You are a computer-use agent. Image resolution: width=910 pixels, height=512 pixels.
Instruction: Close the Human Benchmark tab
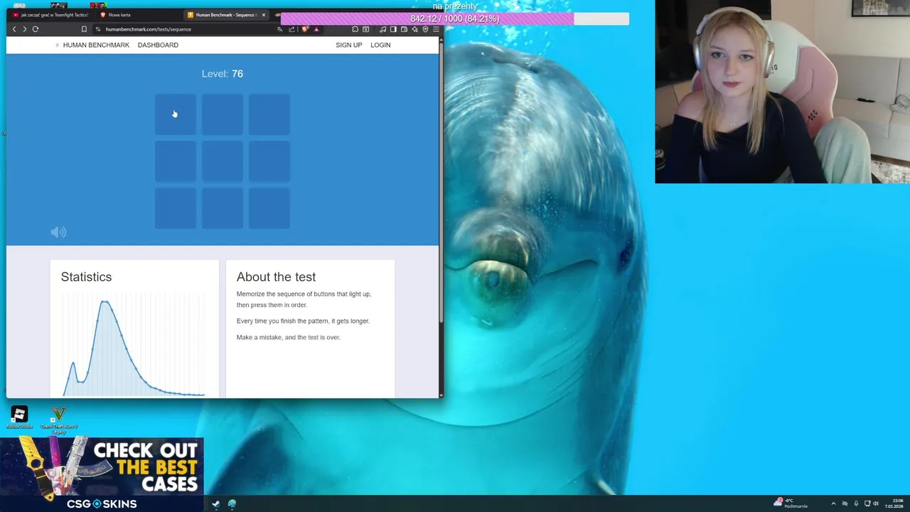point(264,14)
